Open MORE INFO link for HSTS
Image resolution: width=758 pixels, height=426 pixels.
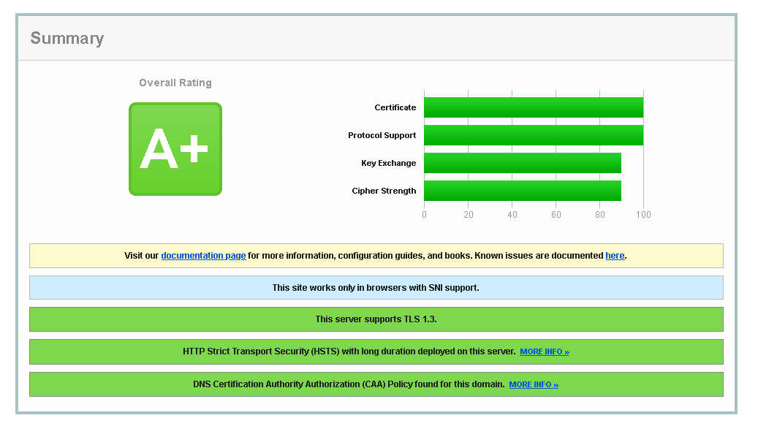click(545, 351)
